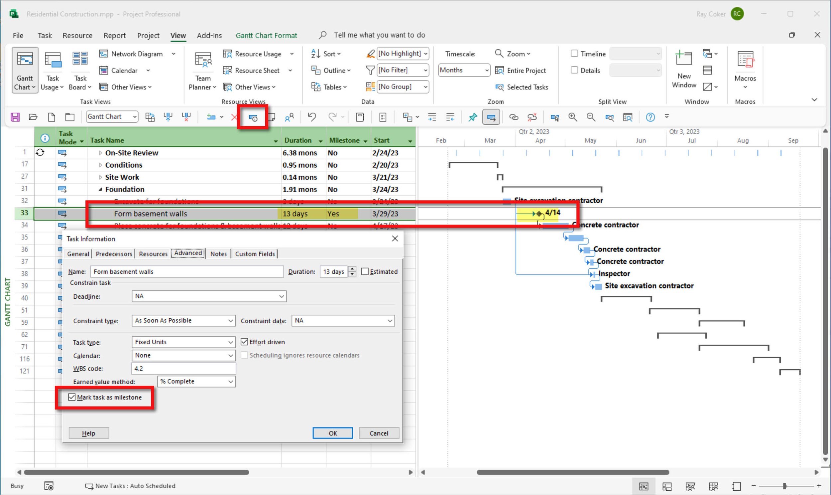Click the New Window ribbon icon
Image resolution: width=831 pixels, height=495 pixels.
pos(684,58)
